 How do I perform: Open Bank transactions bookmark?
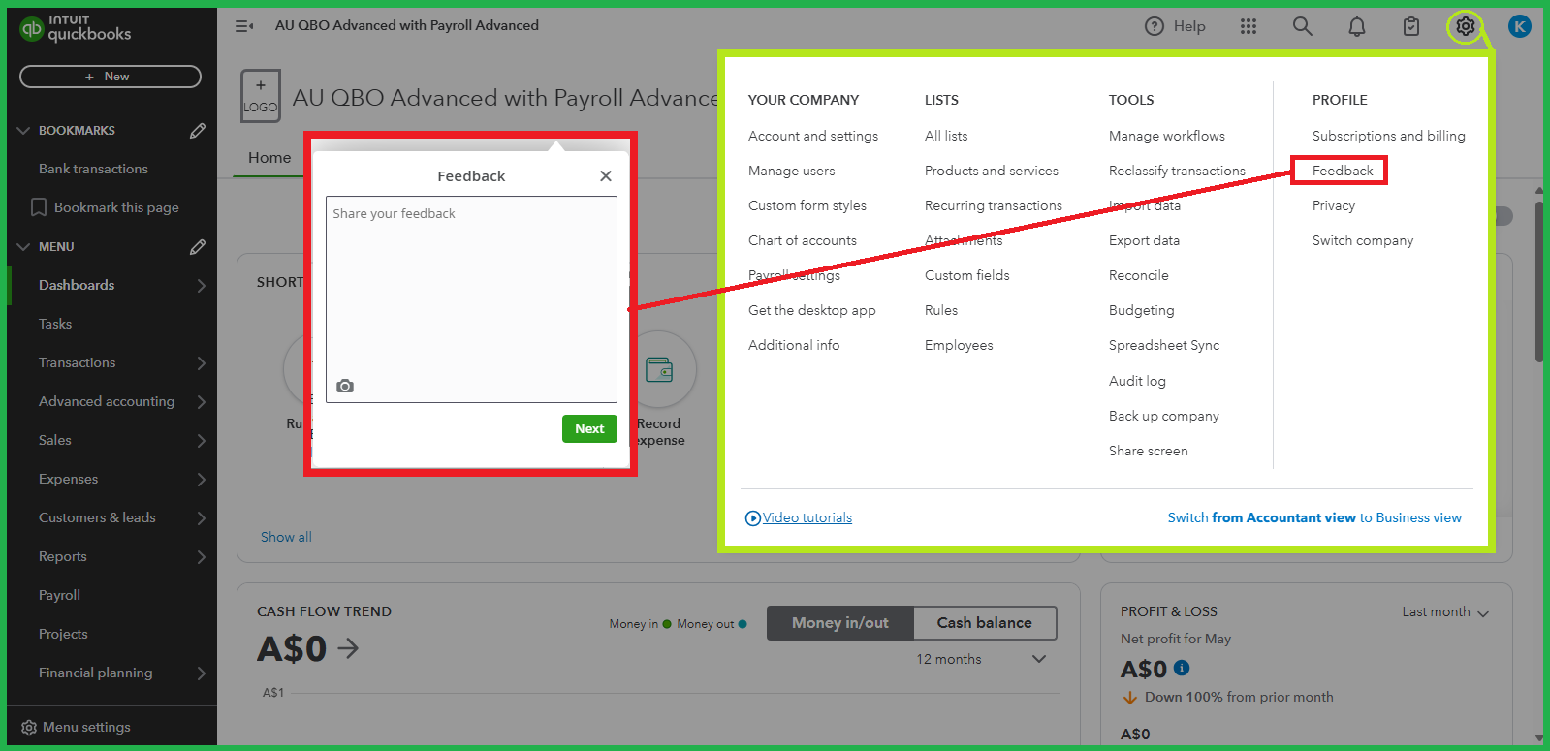click(93, 169)
